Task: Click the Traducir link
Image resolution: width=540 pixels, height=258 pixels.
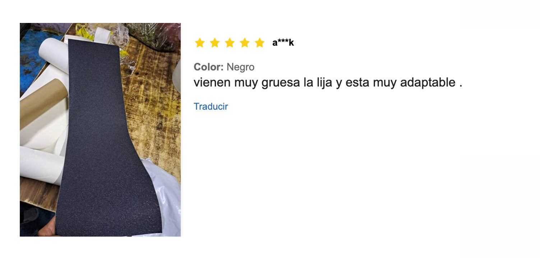Action: point(211,106)
